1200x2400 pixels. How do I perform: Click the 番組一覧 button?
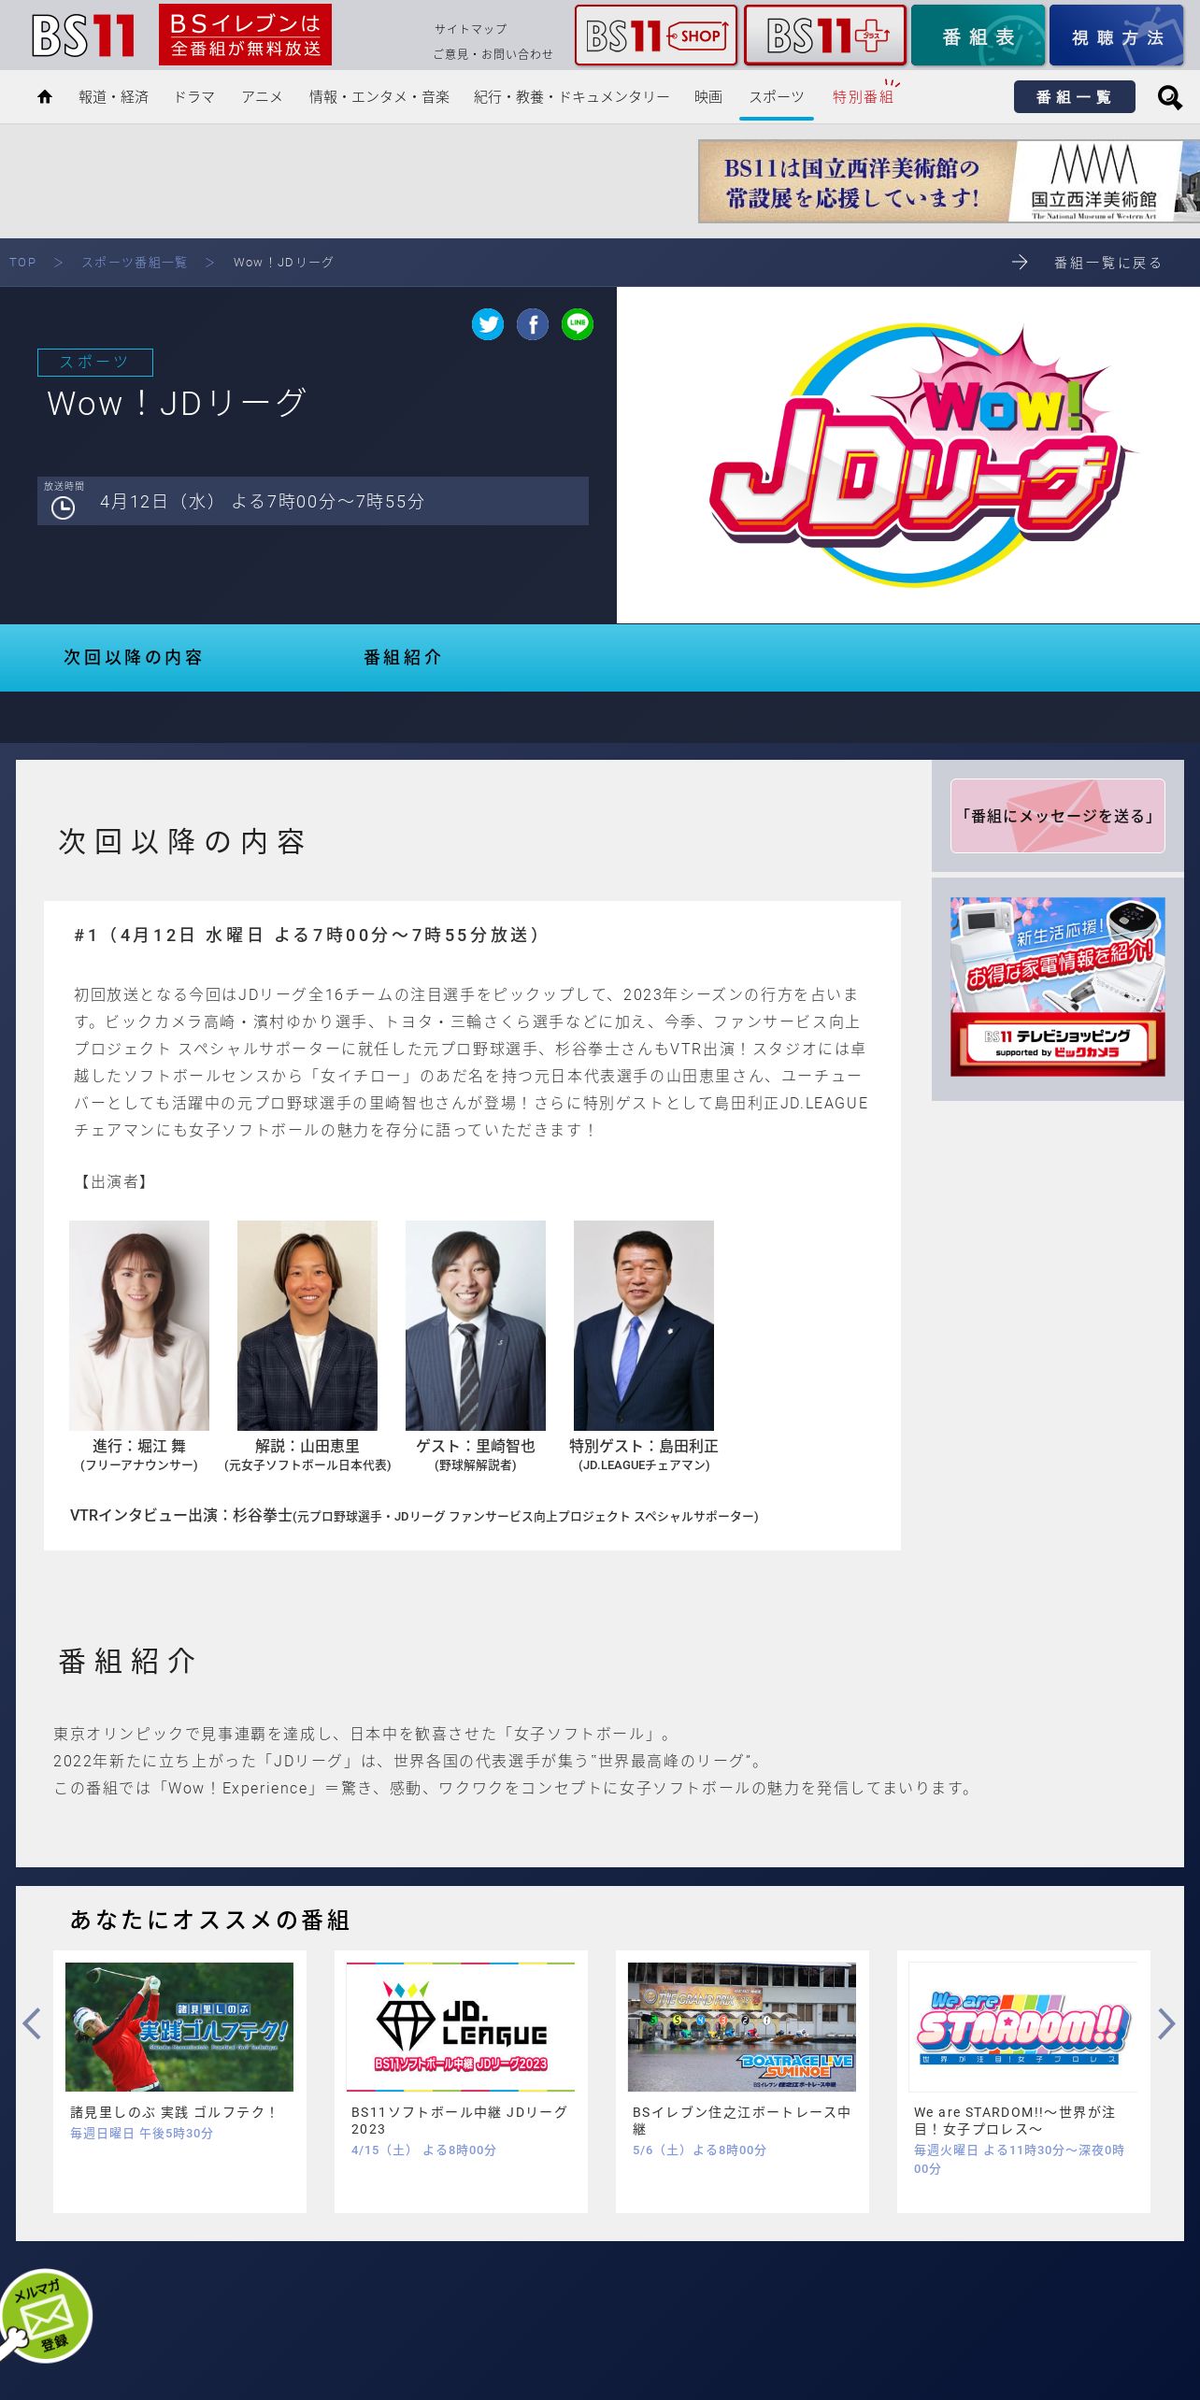pos(1075,97)
